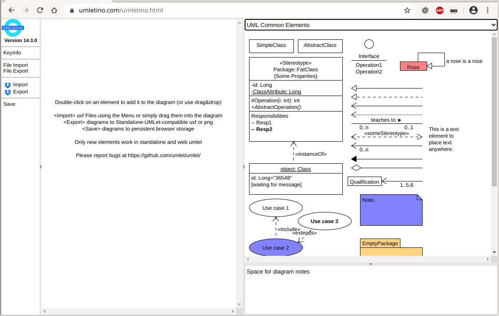Select the SimpleClass palette element

coord(271,46)
